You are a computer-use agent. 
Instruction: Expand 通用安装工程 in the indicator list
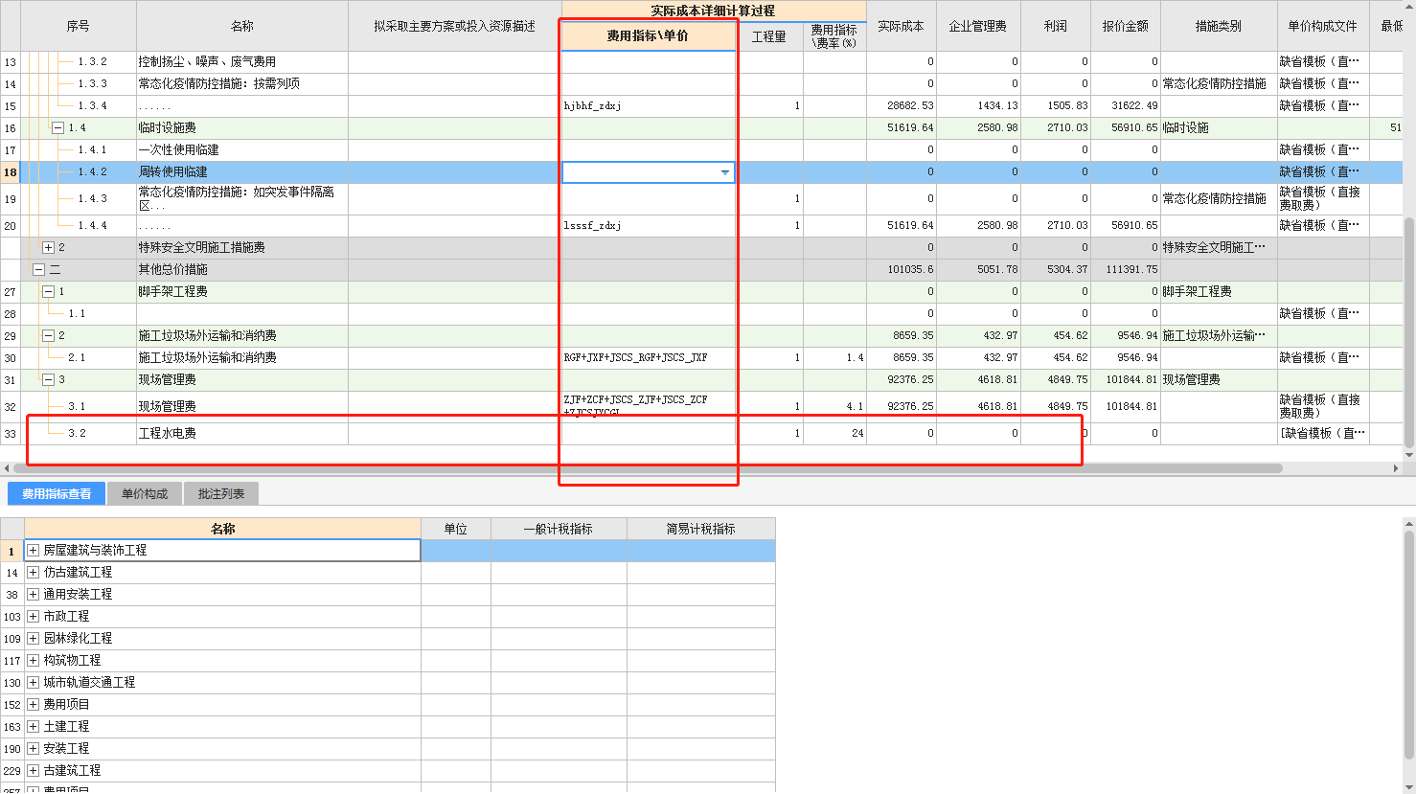click(x=33, y=595)
